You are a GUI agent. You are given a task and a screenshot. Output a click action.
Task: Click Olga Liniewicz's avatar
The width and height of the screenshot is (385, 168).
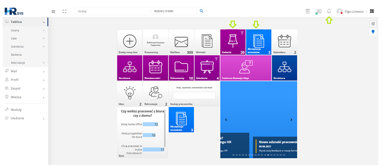[340, 11]
